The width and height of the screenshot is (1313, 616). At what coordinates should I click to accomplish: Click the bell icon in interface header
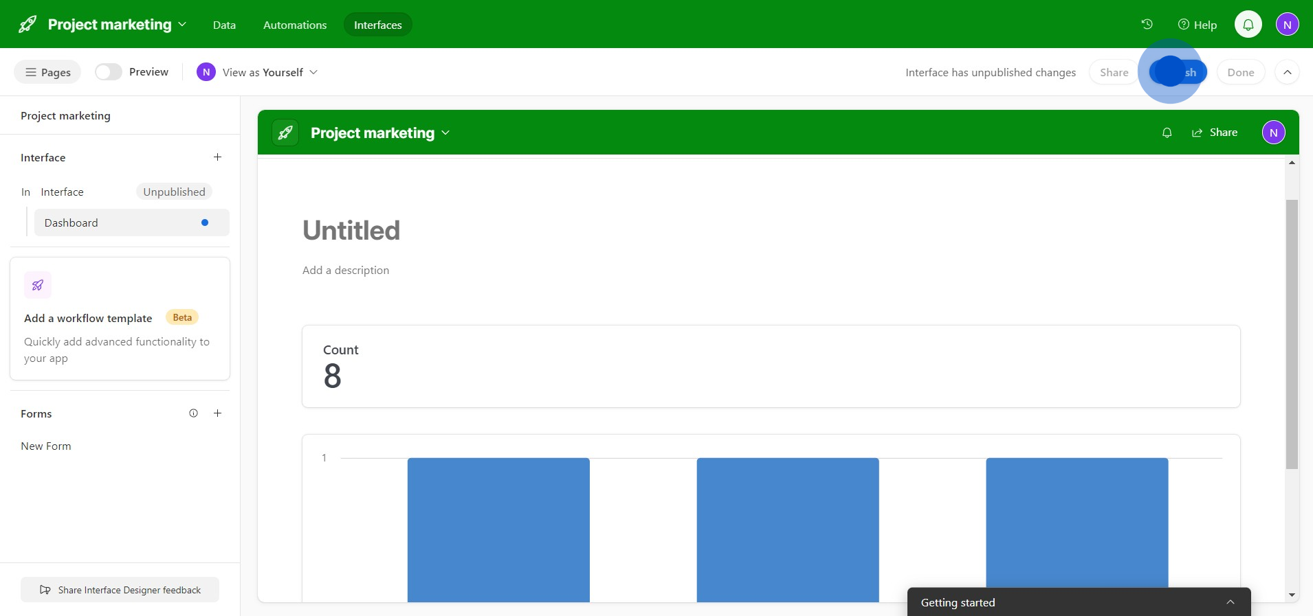[1167, 133]
